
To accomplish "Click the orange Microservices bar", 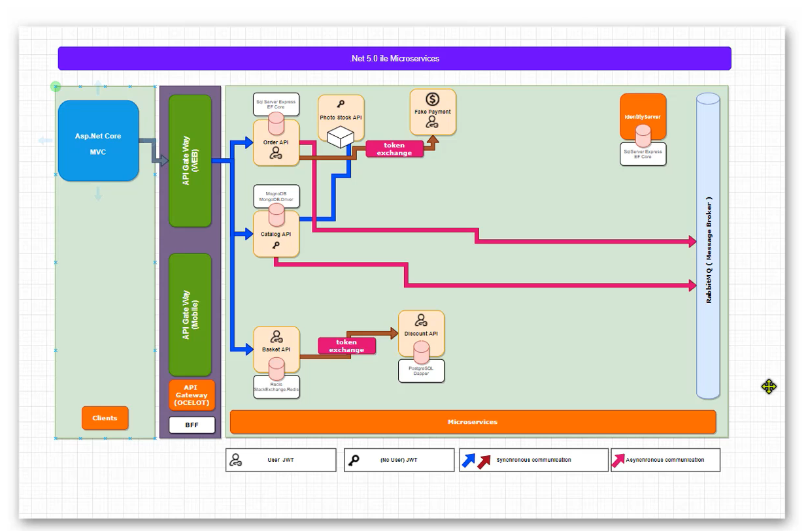I will pyautogui.click(x=472, y=423).
